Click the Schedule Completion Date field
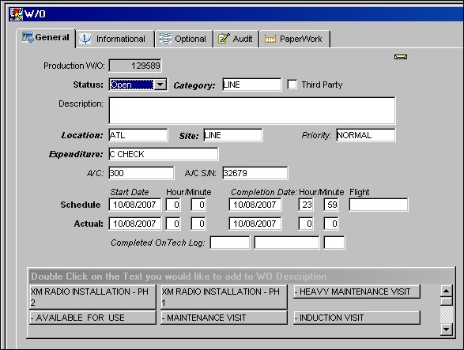The width and height of the screenshot is (464, 350). (255, 205)
